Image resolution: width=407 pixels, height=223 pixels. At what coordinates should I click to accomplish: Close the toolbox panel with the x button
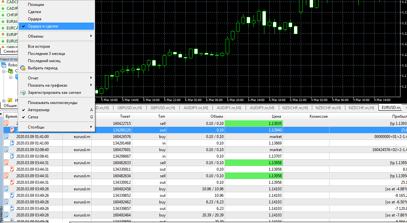tap(1, 114)
